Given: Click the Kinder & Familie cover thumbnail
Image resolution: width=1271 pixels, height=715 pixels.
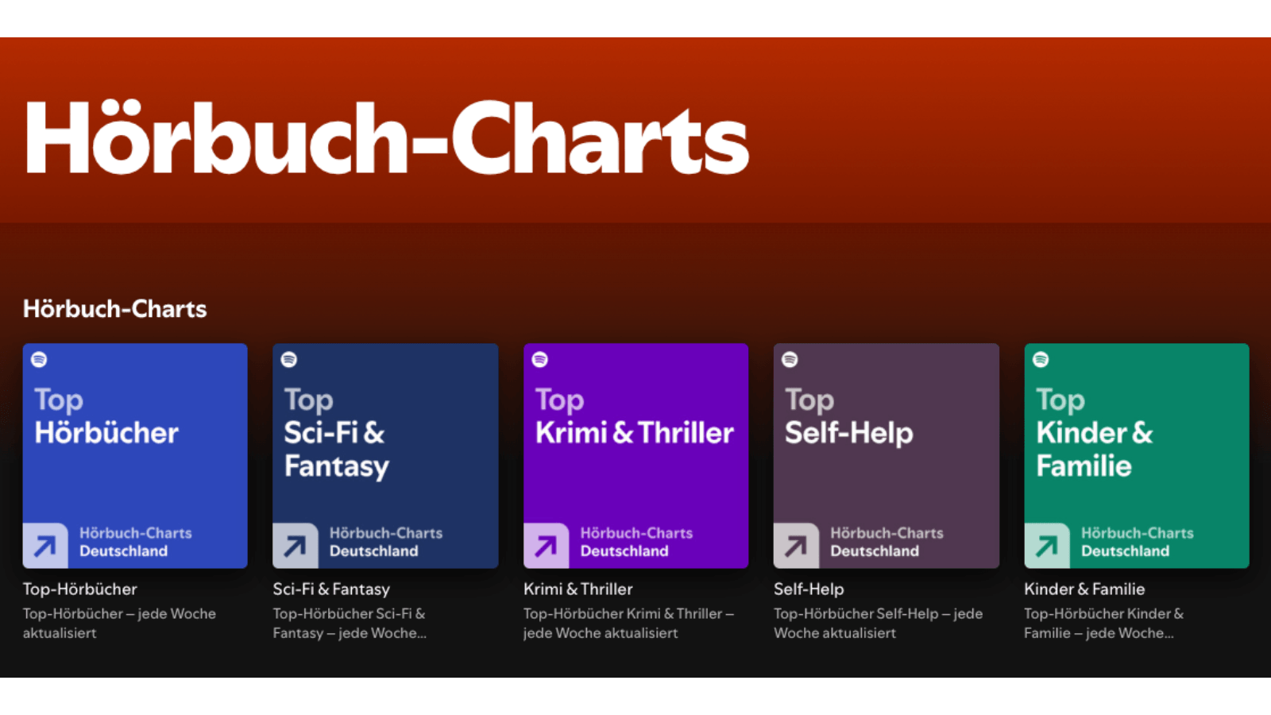Looking at the screenshot, I should (x=1136, y=455).
